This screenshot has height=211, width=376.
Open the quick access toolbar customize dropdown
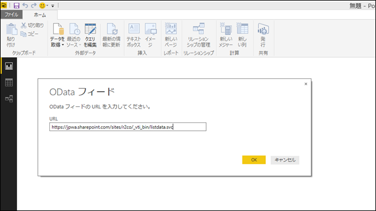click(53, 5)
